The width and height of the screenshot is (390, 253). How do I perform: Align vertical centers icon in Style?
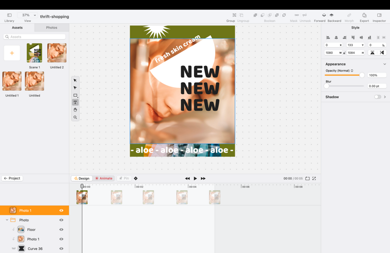coord(361,38)
